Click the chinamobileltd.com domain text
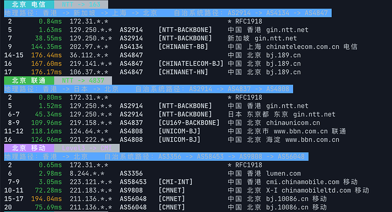Image resolution: width=392 pixels, height=212 pixels. [x=316, y=190]
